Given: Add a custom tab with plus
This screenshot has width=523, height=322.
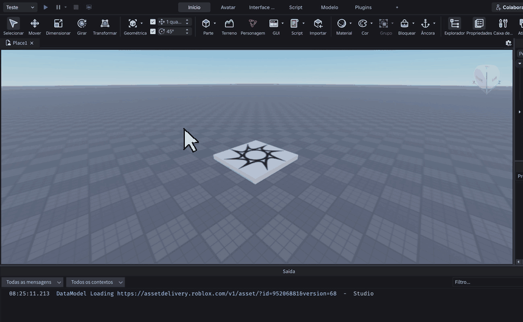Looking at the screenshot, I should (x=397, y=7).
